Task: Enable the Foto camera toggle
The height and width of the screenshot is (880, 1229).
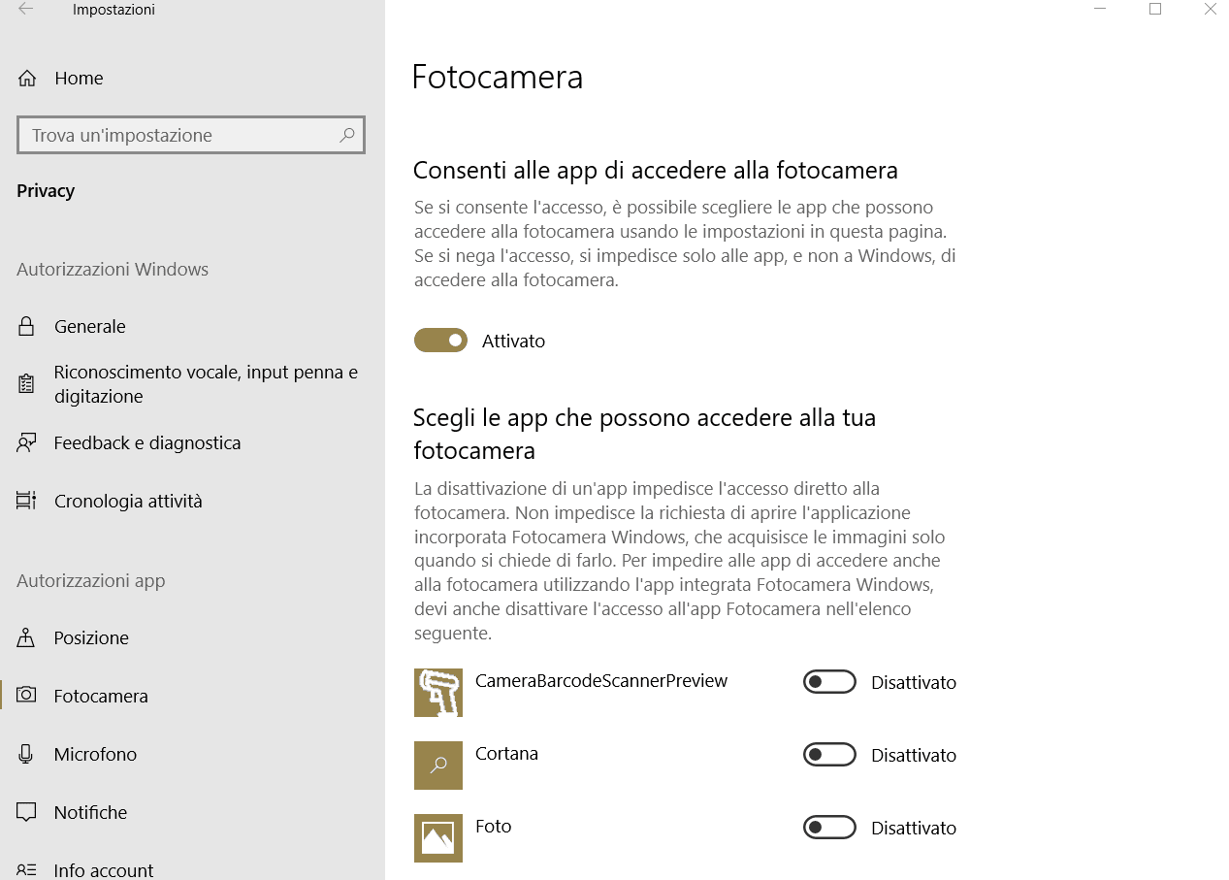Action: (x=829, y=828)
